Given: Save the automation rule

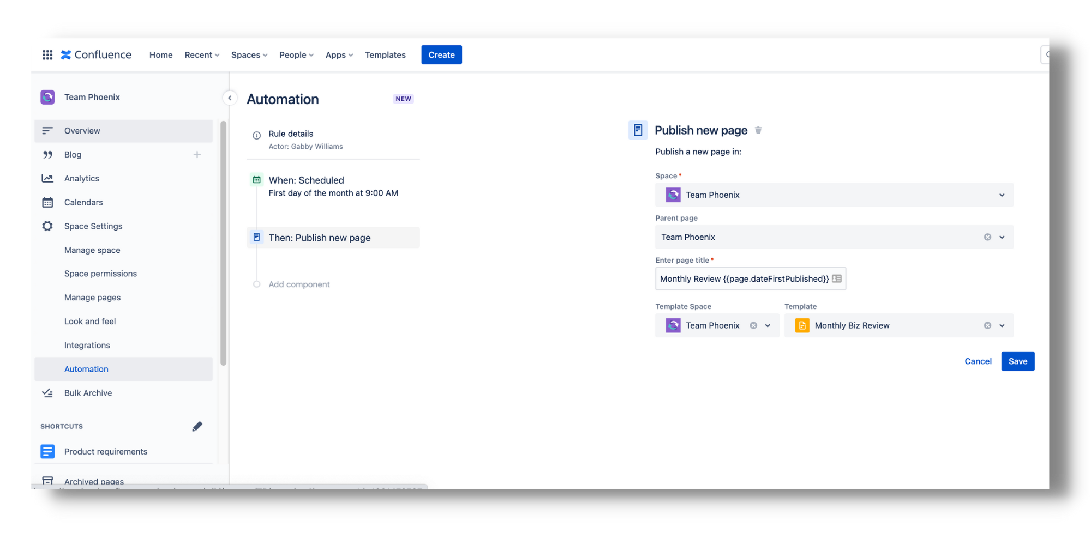Looking at the screenshot, I should click(1017, 361).
